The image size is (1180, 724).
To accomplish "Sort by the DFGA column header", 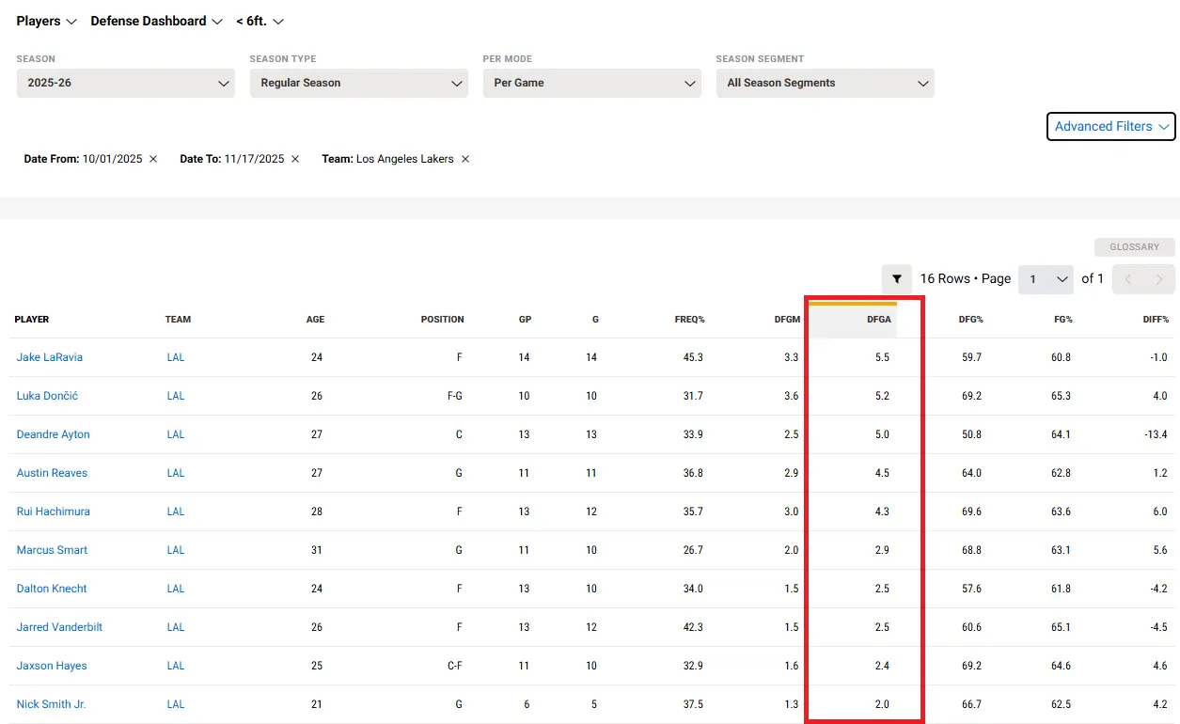I will click(x=877, y=320).
